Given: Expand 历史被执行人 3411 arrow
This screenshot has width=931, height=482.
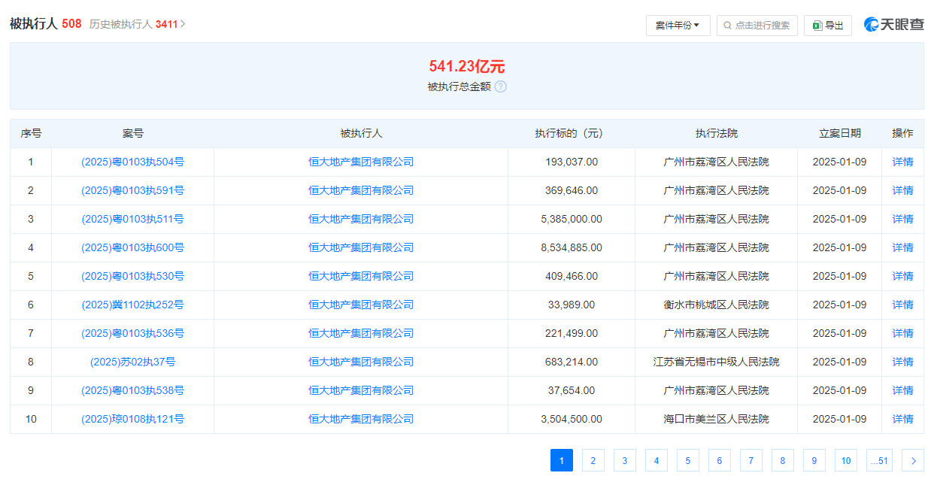Looking at the screenshot, I should [x=183, y=24].
